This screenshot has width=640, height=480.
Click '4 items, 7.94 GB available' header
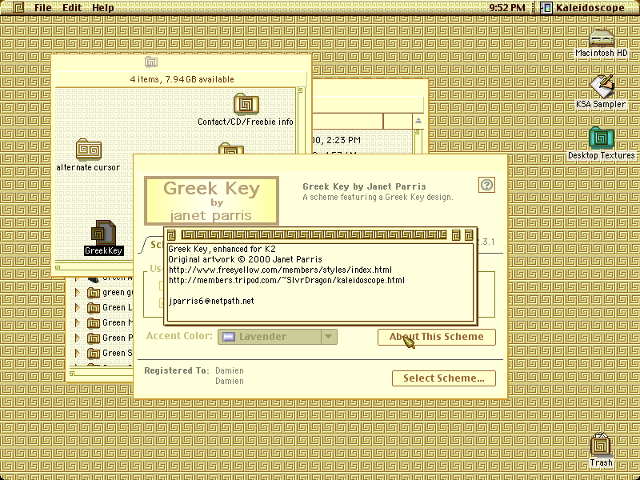(x=182, y=79)
